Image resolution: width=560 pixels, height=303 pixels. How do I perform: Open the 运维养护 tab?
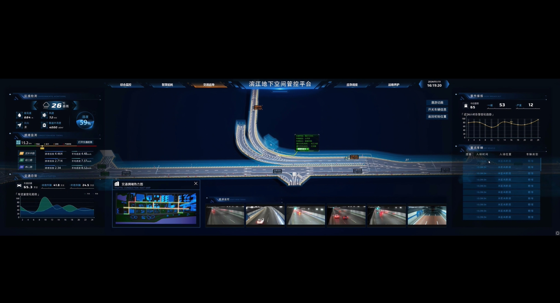tap(393, 85)
